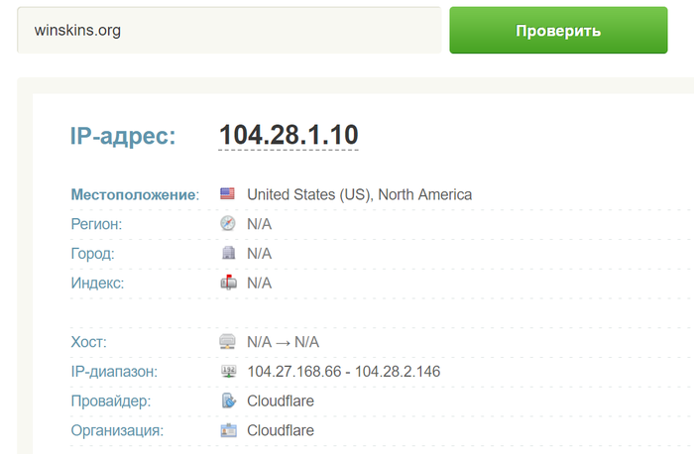This screenshot has height=454, width=694.
Task: Click the server icon beside Хост
Action: click(x=228, y=342)
